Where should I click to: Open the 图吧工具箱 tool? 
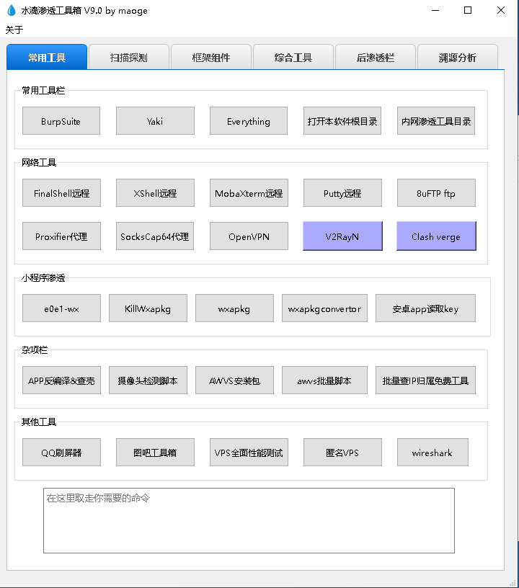click(155, 453)
